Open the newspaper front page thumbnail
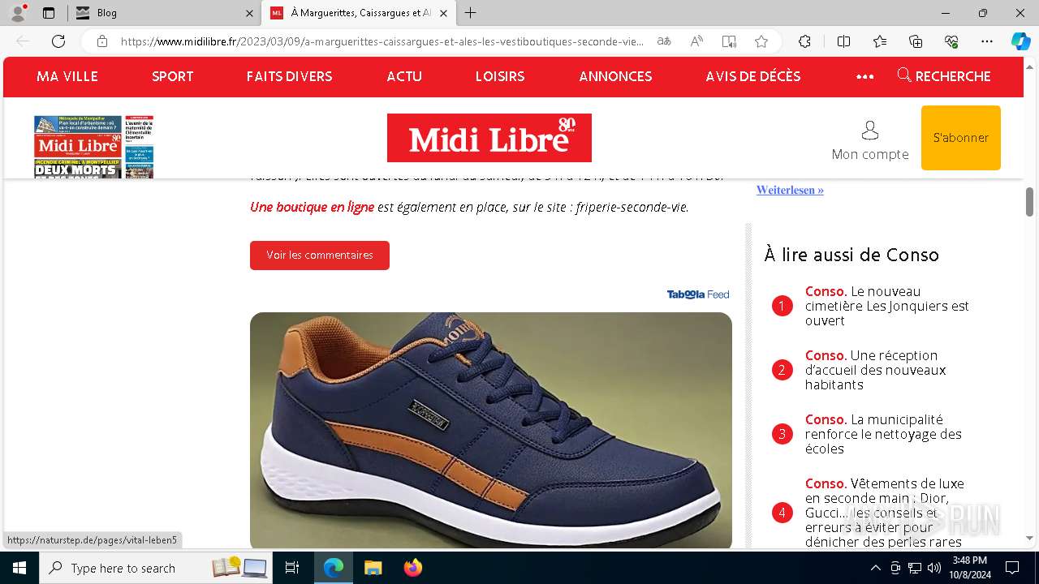1039x584 pixels. click(x=94, y=147)
